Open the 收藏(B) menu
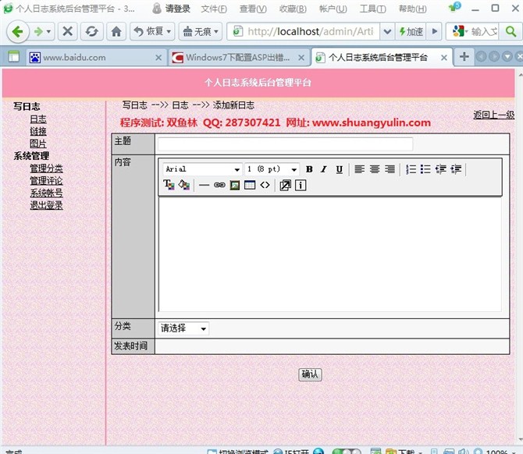Viewport: 523px width, 454px height. pyautogui.click(x=293, y=9)
